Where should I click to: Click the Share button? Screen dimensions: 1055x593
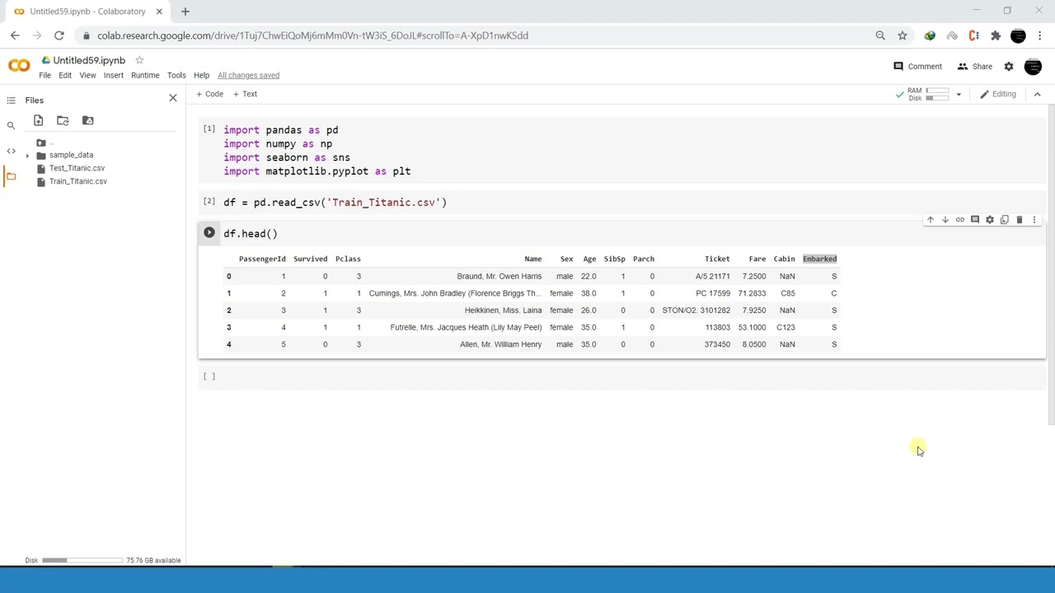coord(974,67)
